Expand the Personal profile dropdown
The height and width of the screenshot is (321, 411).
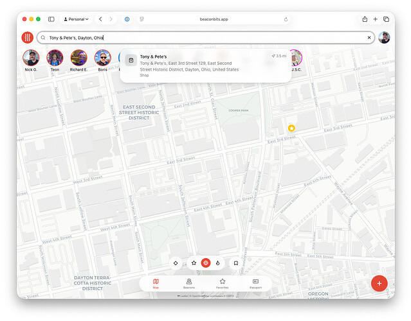tap(77, 19)
